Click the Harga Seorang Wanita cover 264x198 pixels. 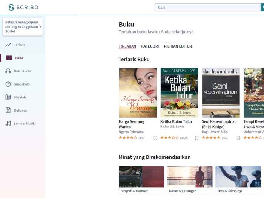coord(138,93)
